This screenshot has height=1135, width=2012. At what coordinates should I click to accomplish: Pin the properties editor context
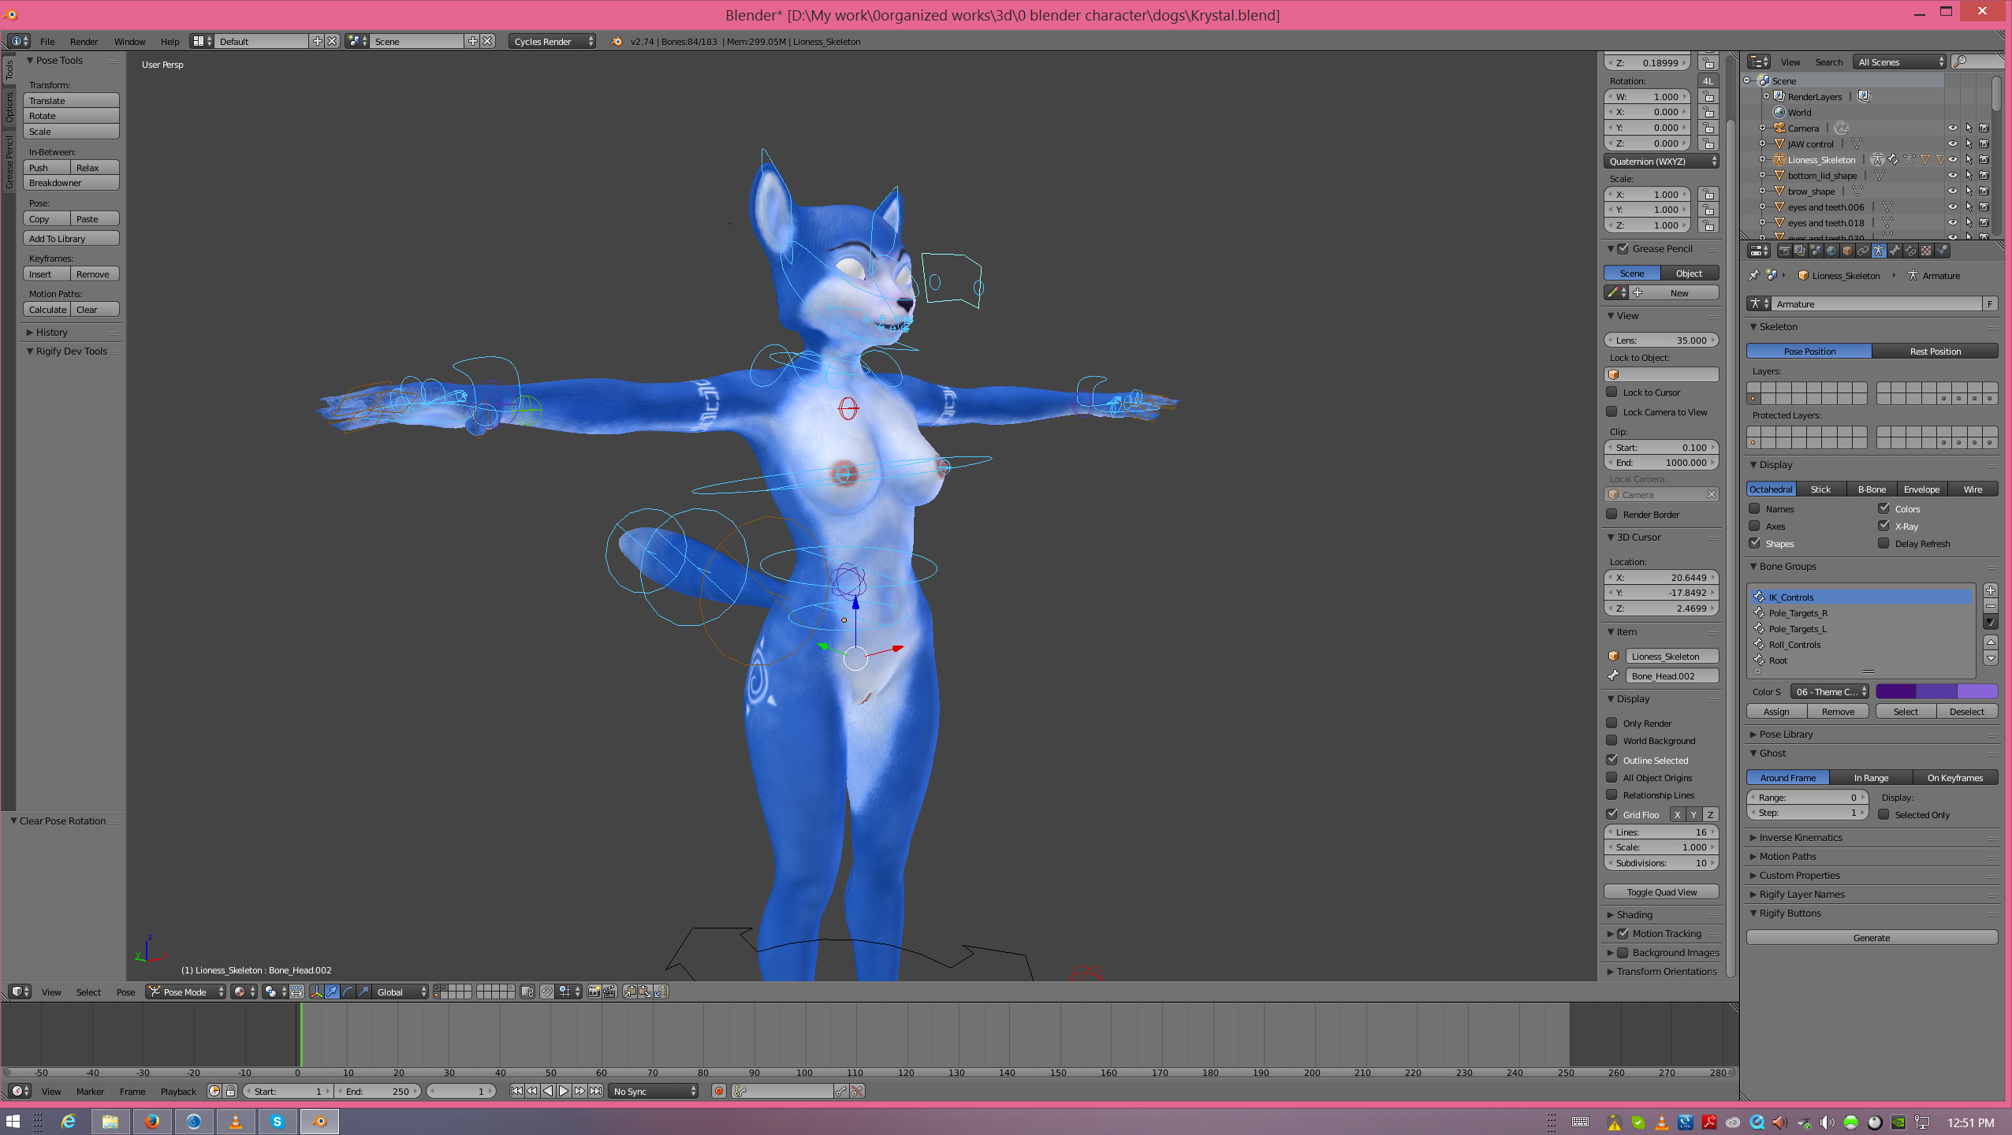point(1753,275)
